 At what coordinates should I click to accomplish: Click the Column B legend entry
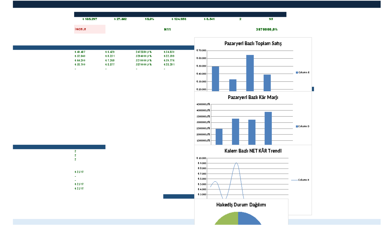coord(303,73)
